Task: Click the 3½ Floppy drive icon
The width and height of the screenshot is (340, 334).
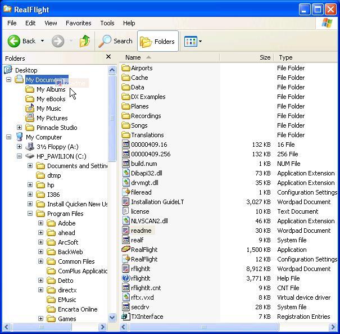Action: (x=30, y=147)
